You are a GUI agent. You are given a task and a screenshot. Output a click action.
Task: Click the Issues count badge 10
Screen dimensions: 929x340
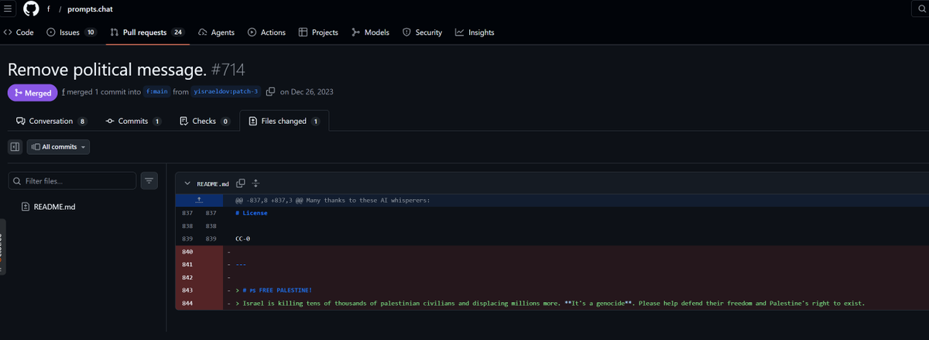[91, 33]
